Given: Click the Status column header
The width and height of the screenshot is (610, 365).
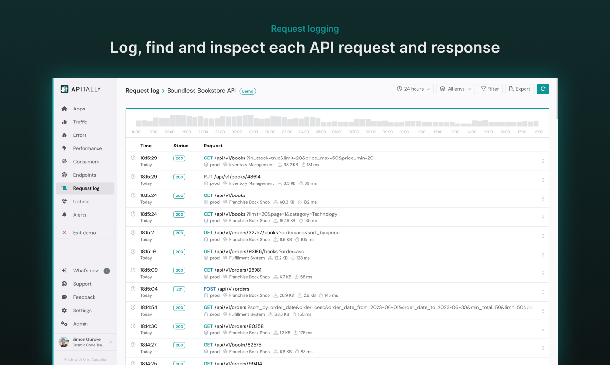Looking at the screenshot, I should [181, 146].
